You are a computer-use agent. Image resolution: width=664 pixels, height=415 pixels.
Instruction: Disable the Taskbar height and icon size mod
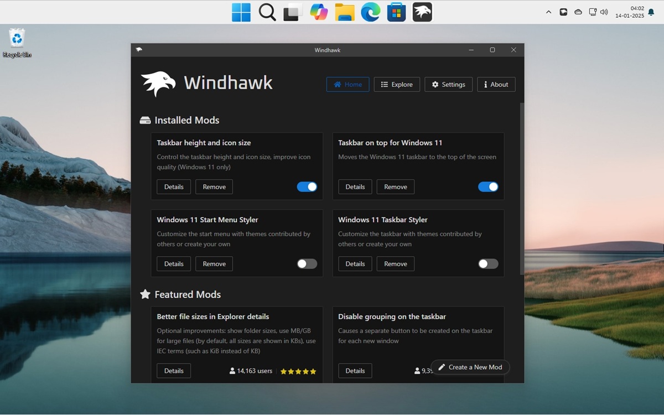307,186
